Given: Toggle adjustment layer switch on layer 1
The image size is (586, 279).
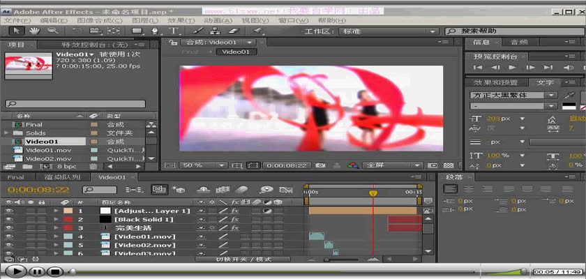Looking at the screenshot, I should click(268, 211).
